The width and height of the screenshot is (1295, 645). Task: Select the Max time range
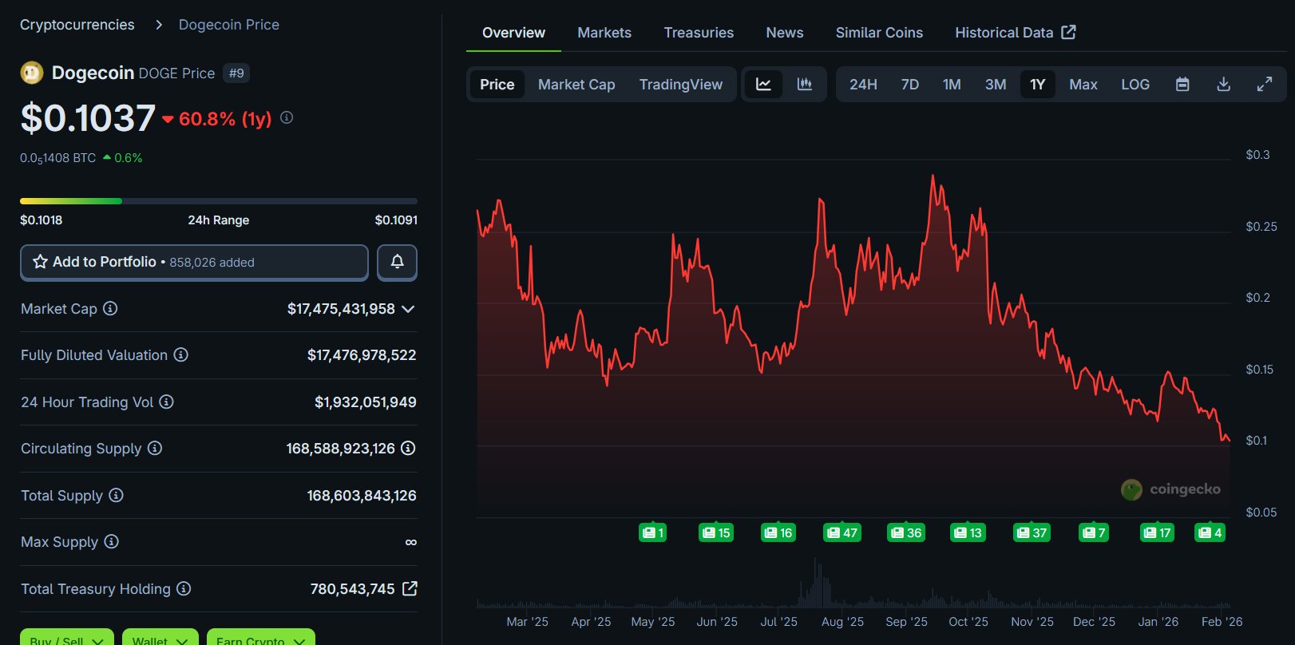click(1083, 85)
